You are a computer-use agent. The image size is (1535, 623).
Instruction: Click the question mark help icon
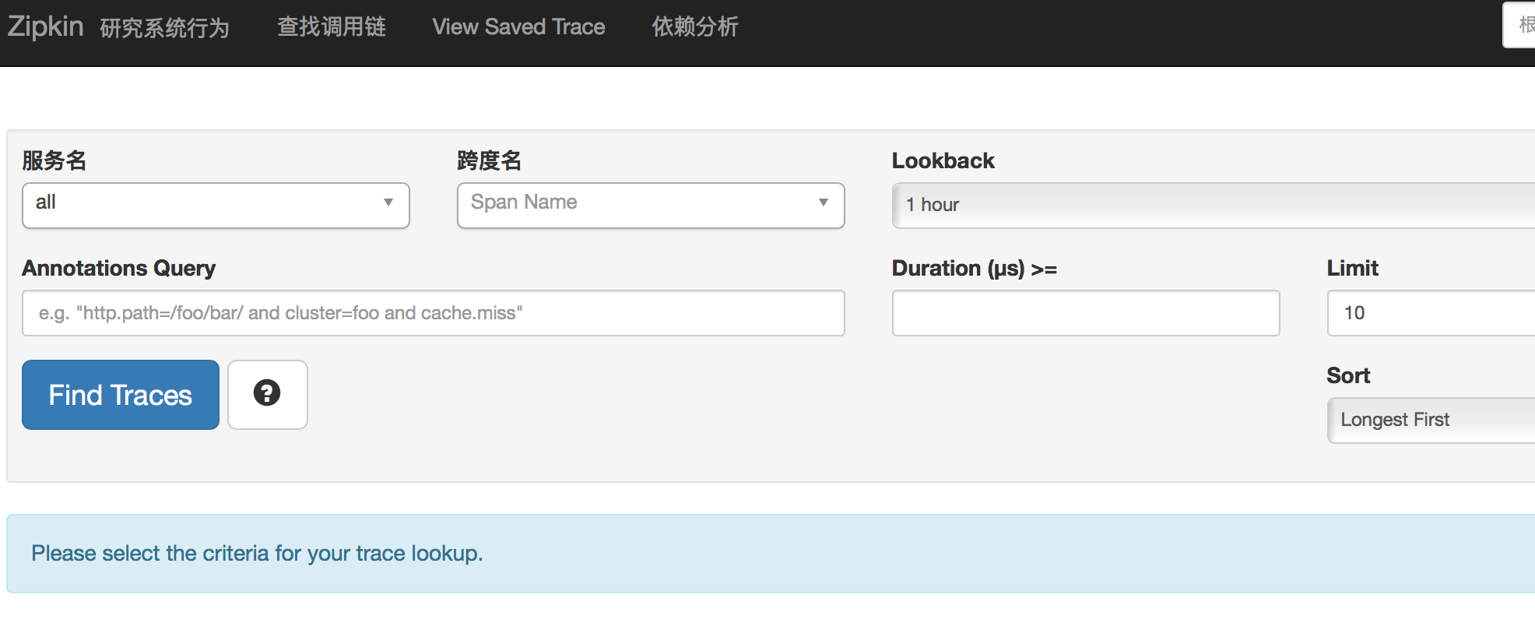point(267,394)
